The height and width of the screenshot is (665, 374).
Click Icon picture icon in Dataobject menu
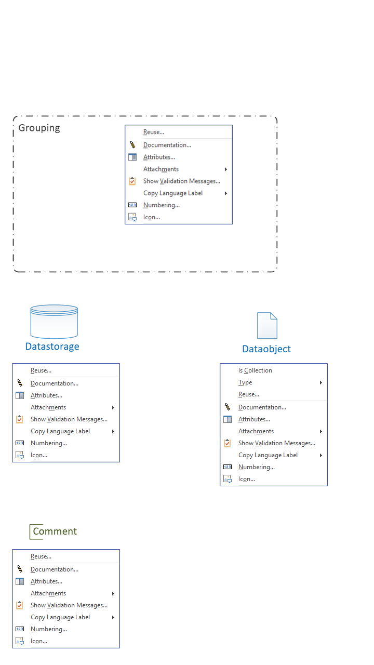(x=228, y=479)
